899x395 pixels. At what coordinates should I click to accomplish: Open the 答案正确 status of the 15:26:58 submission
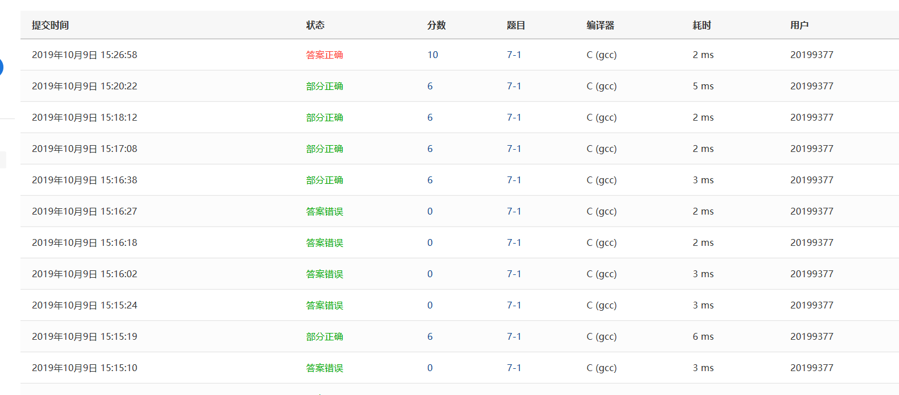pos(325,55)
